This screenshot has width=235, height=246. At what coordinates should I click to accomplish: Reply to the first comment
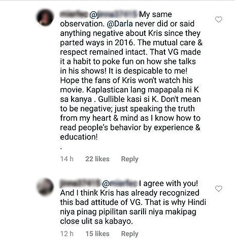(130, 159)
